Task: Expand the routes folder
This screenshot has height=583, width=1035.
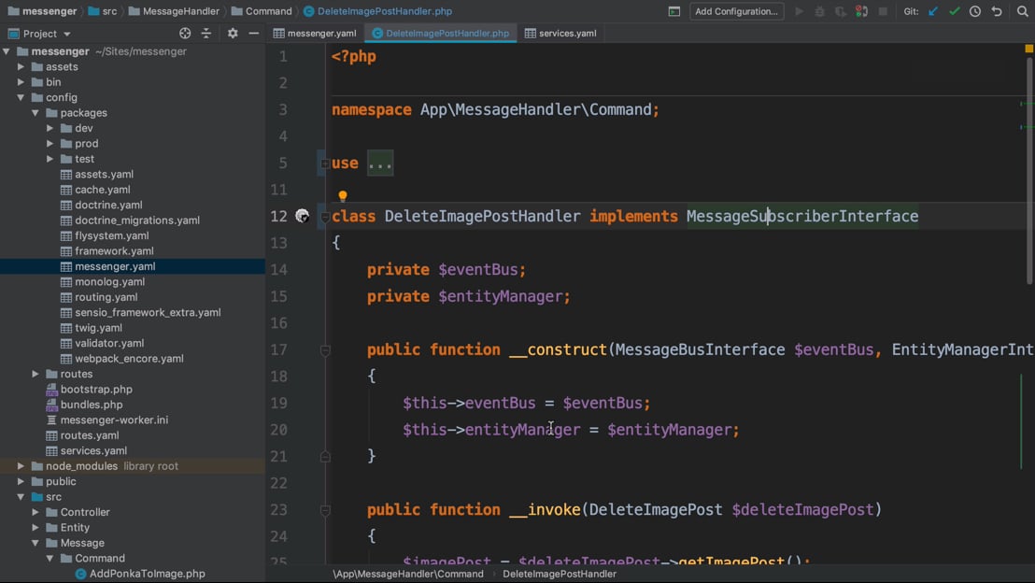Action: (35, 374)
